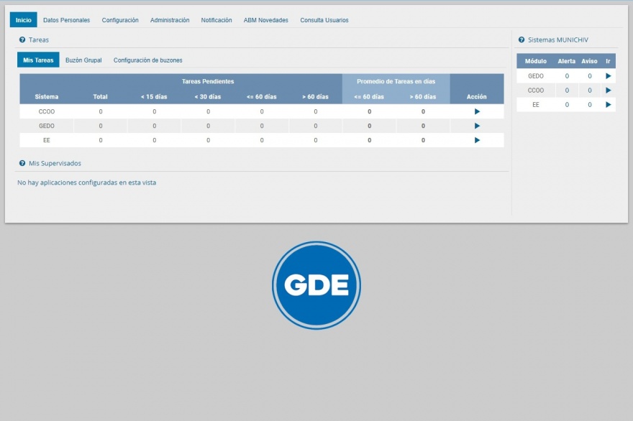Screen dimensions: 633x421
Task: Click the GEDO alert count in Sistemas panel
Action: [x=567, y=76]
